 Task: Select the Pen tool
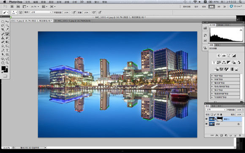click(x=3, y=50)
